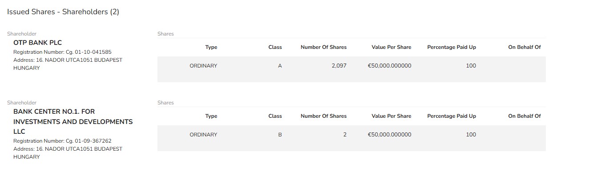Click the Issued Shares - Shareholders heading

coord(63,12)
